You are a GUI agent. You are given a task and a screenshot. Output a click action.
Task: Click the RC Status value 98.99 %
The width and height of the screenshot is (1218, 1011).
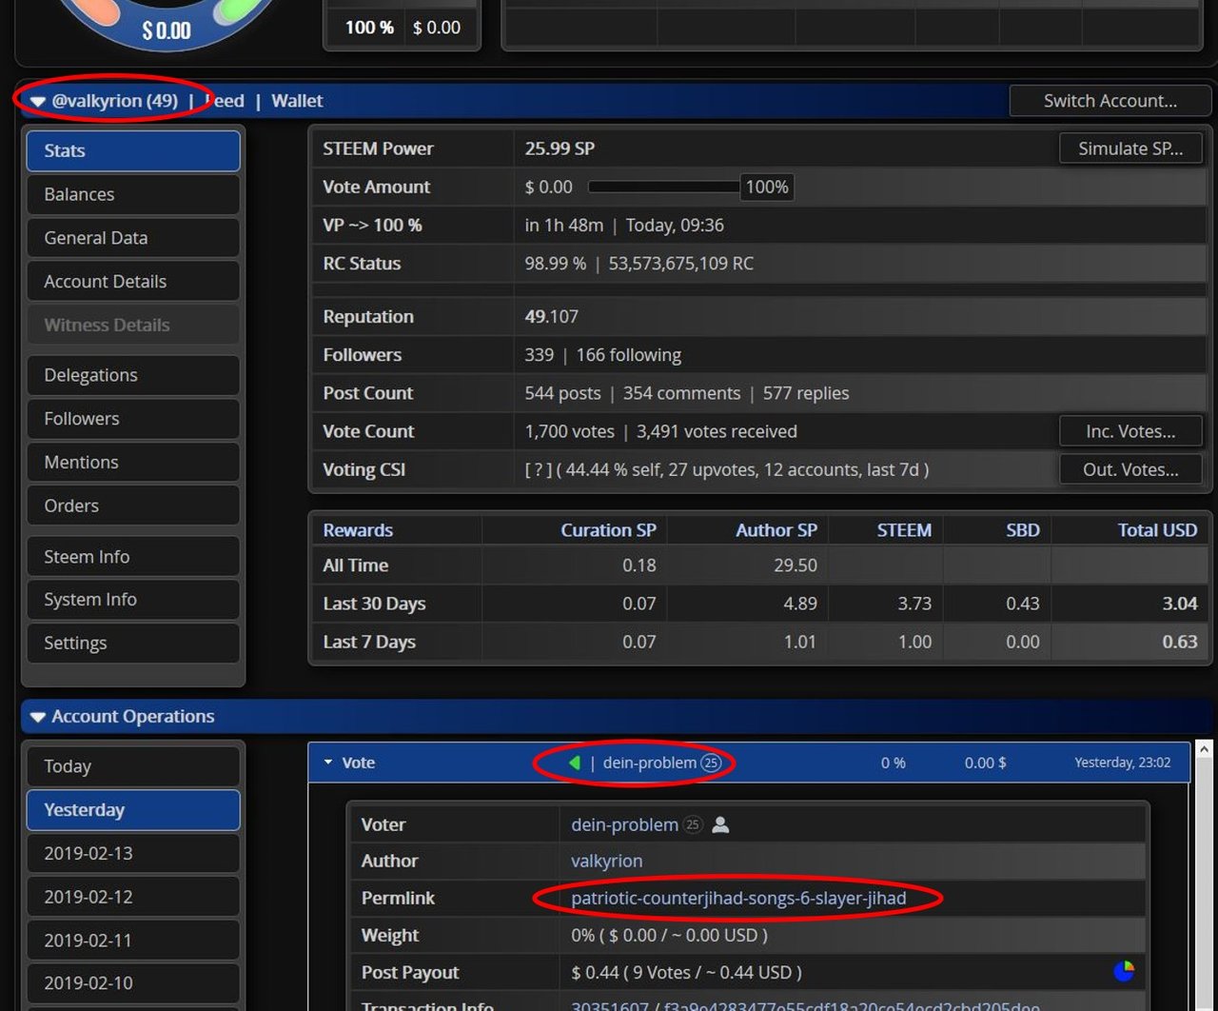pos(556,264)
